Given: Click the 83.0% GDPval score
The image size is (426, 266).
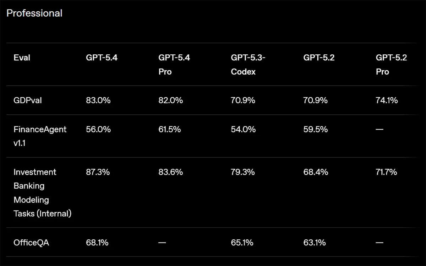Looking at the screenshot, I should pos(98,101).
